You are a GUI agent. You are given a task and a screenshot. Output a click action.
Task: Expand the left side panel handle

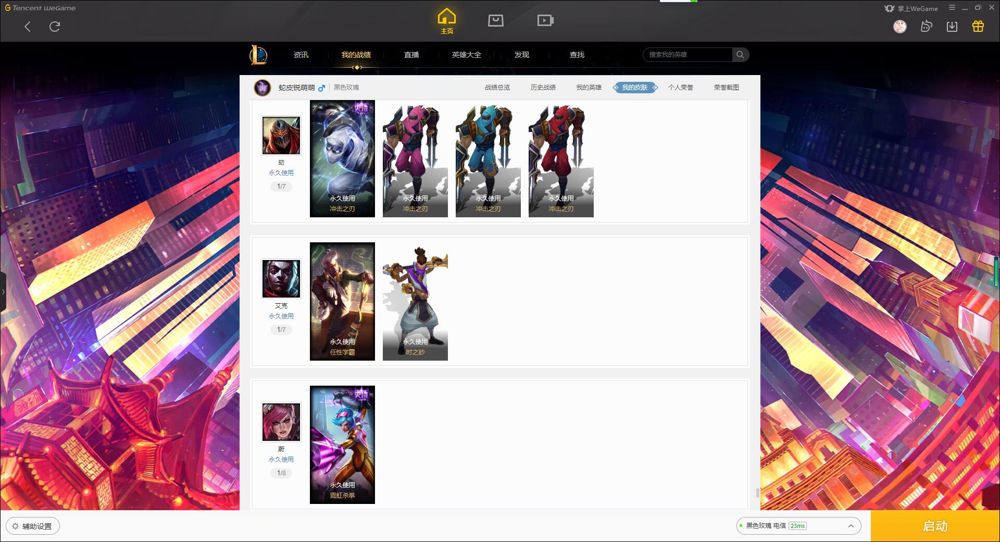click(x=3, y=292)
